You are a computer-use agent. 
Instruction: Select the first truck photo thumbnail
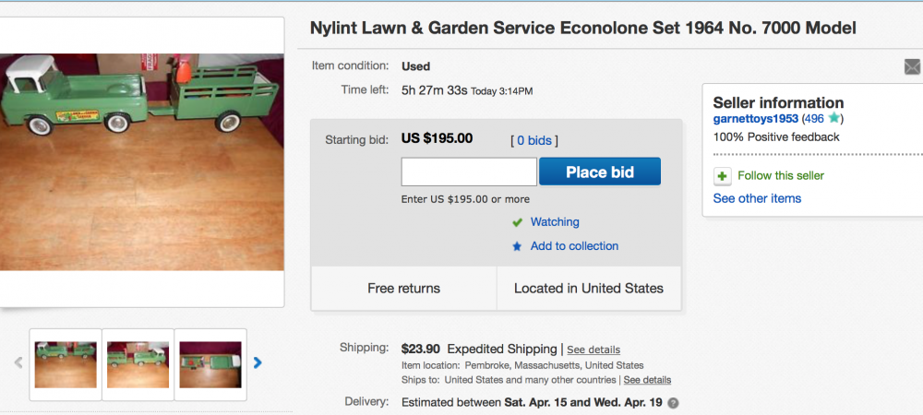tap(66, 364)
